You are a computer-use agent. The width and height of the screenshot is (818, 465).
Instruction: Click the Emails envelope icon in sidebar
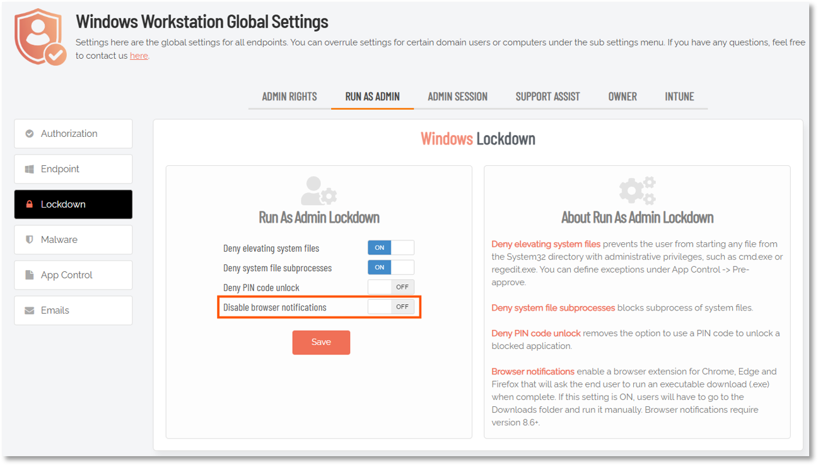(x=30, y=310)
